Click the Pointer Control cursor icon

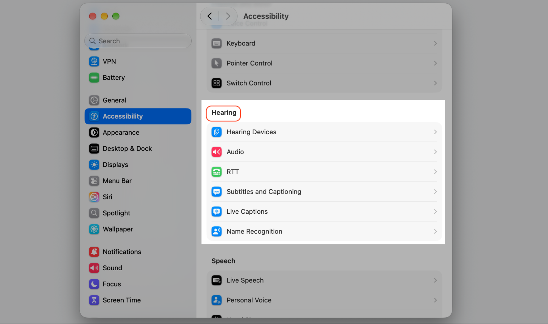click(217, 63)
